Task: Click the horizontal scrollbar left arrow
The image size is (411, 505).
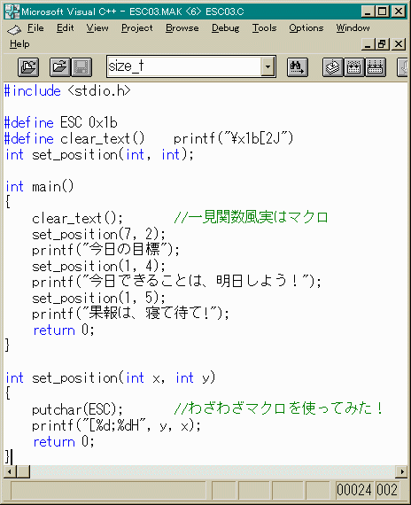Action: point(10,472)
